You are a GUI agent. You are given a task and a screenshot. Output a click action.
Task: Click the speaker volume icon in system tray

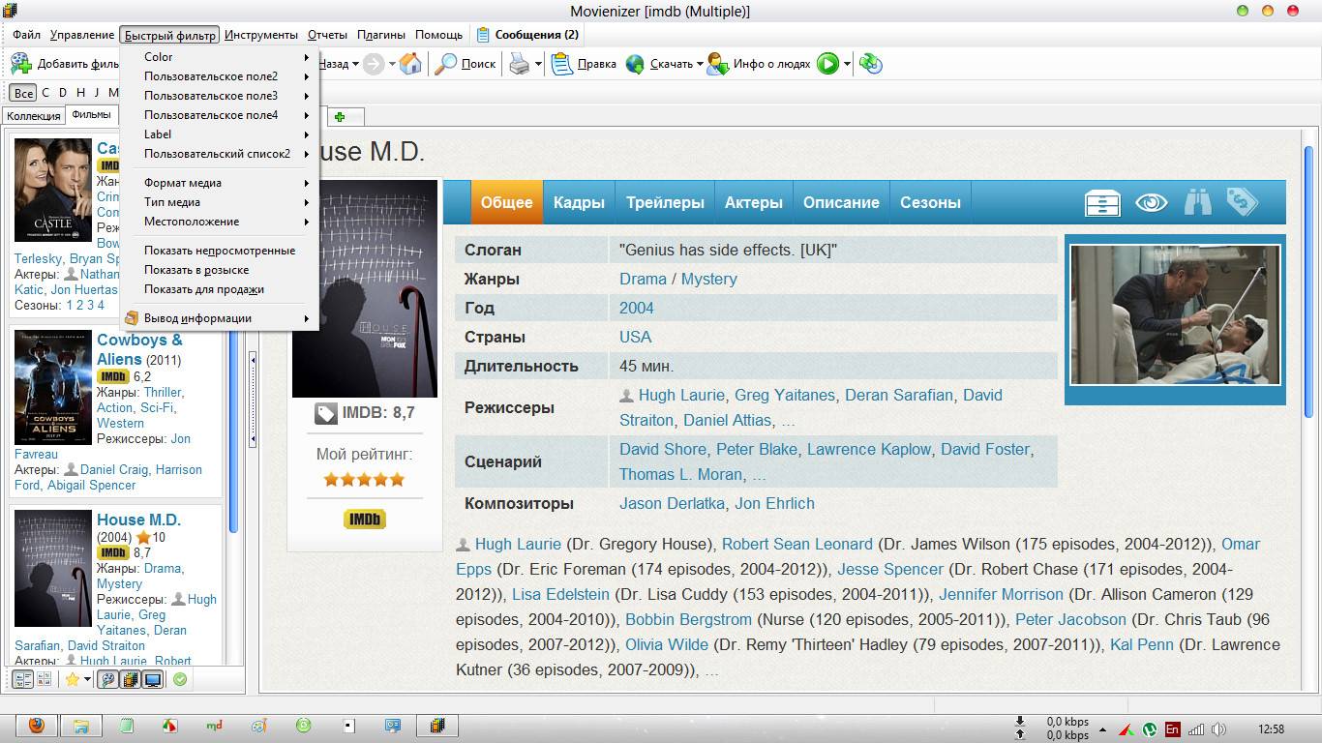pos(1218,729)
